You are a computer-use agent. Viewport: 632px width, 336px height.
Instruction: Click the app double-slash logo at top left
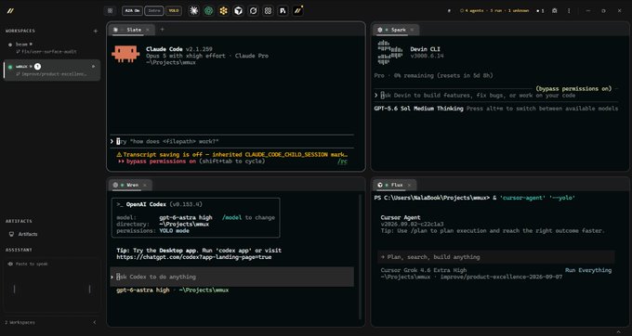(x=10, y=11)
